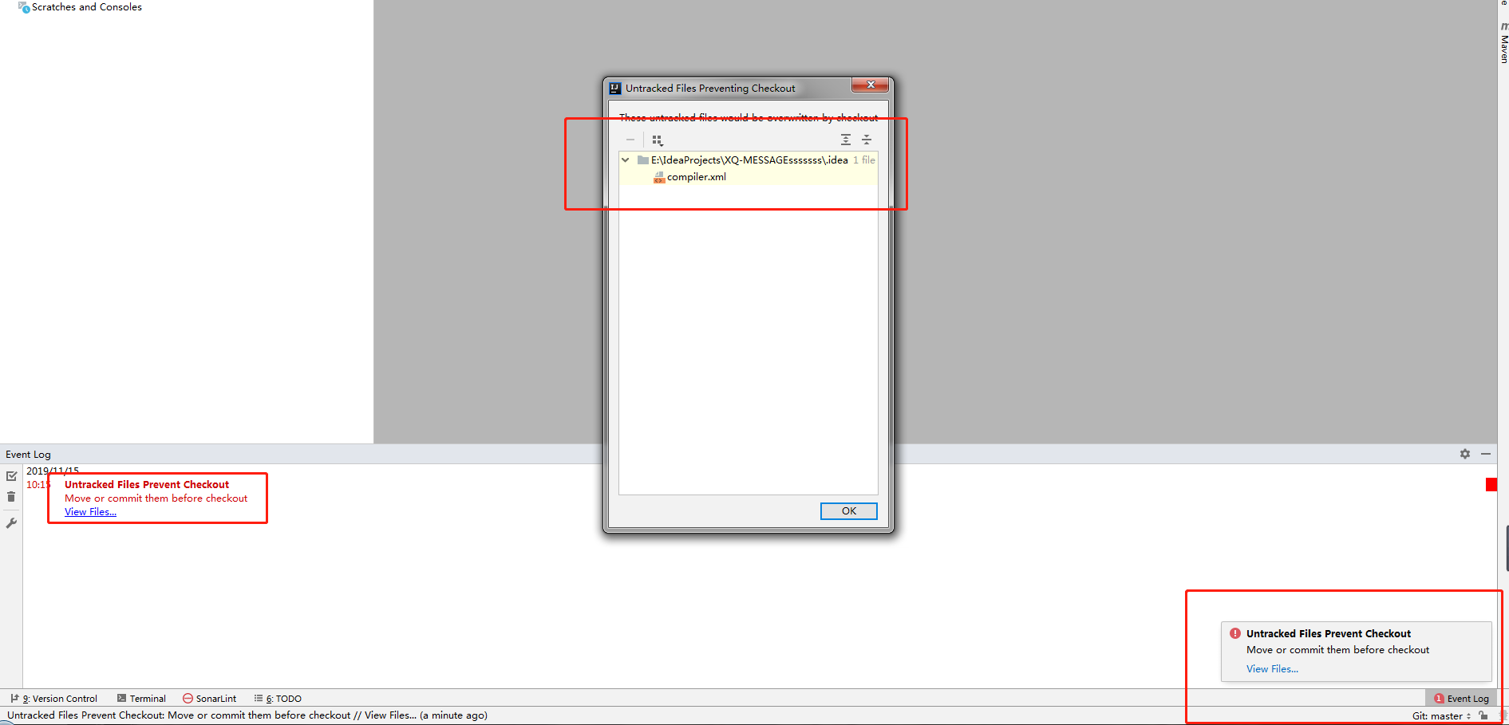
Task: Mark all notifications read with checkmark icon
Action: [x=12, y=475]
